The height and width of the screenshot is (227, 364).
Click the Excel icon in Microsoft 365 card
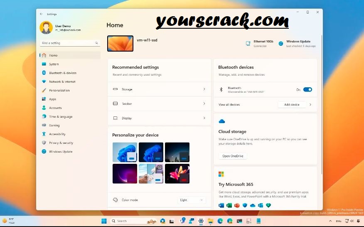tap(229, 205)
